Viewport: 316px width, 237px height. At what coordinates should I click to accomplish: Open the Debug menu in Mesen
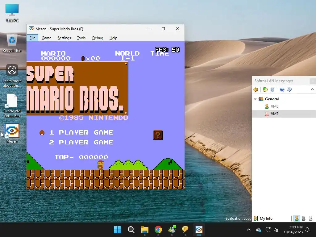coord(98,38)
